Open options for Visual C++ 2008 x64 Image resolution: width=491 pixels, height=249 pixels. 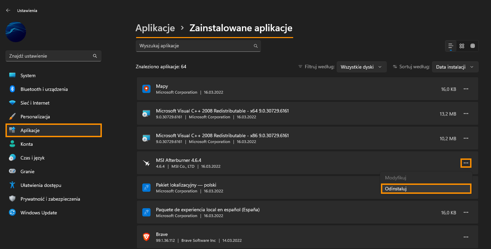point(466,114)
